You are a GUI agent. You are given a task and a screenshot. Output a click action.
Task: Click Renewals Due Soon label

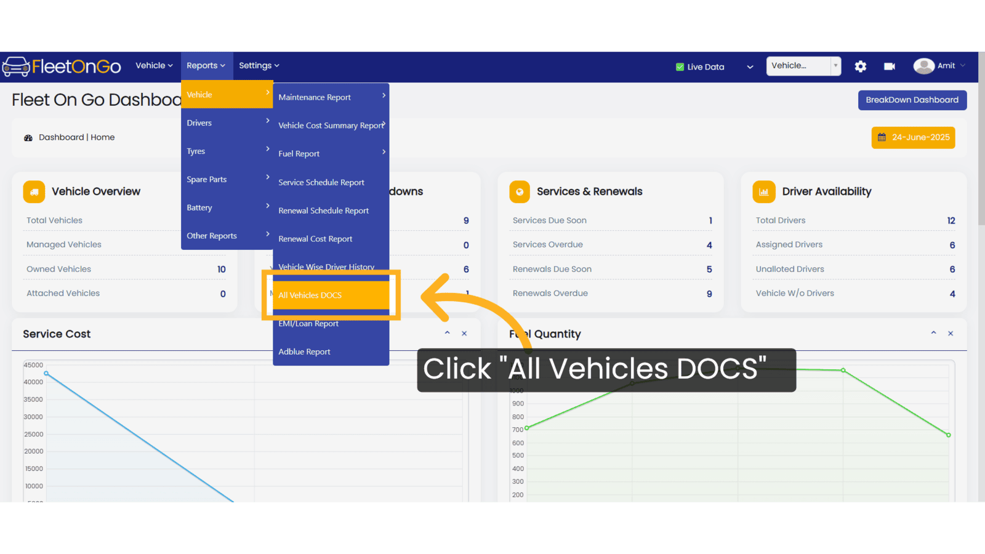552,269
